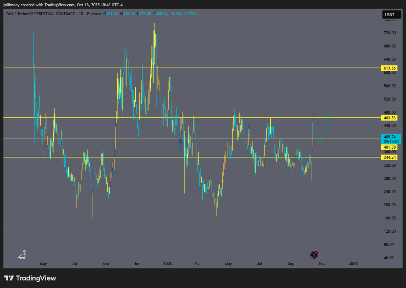Select the 344.24 horizontal line price label
Screen dimensions: 406x288
coord(389,157)
